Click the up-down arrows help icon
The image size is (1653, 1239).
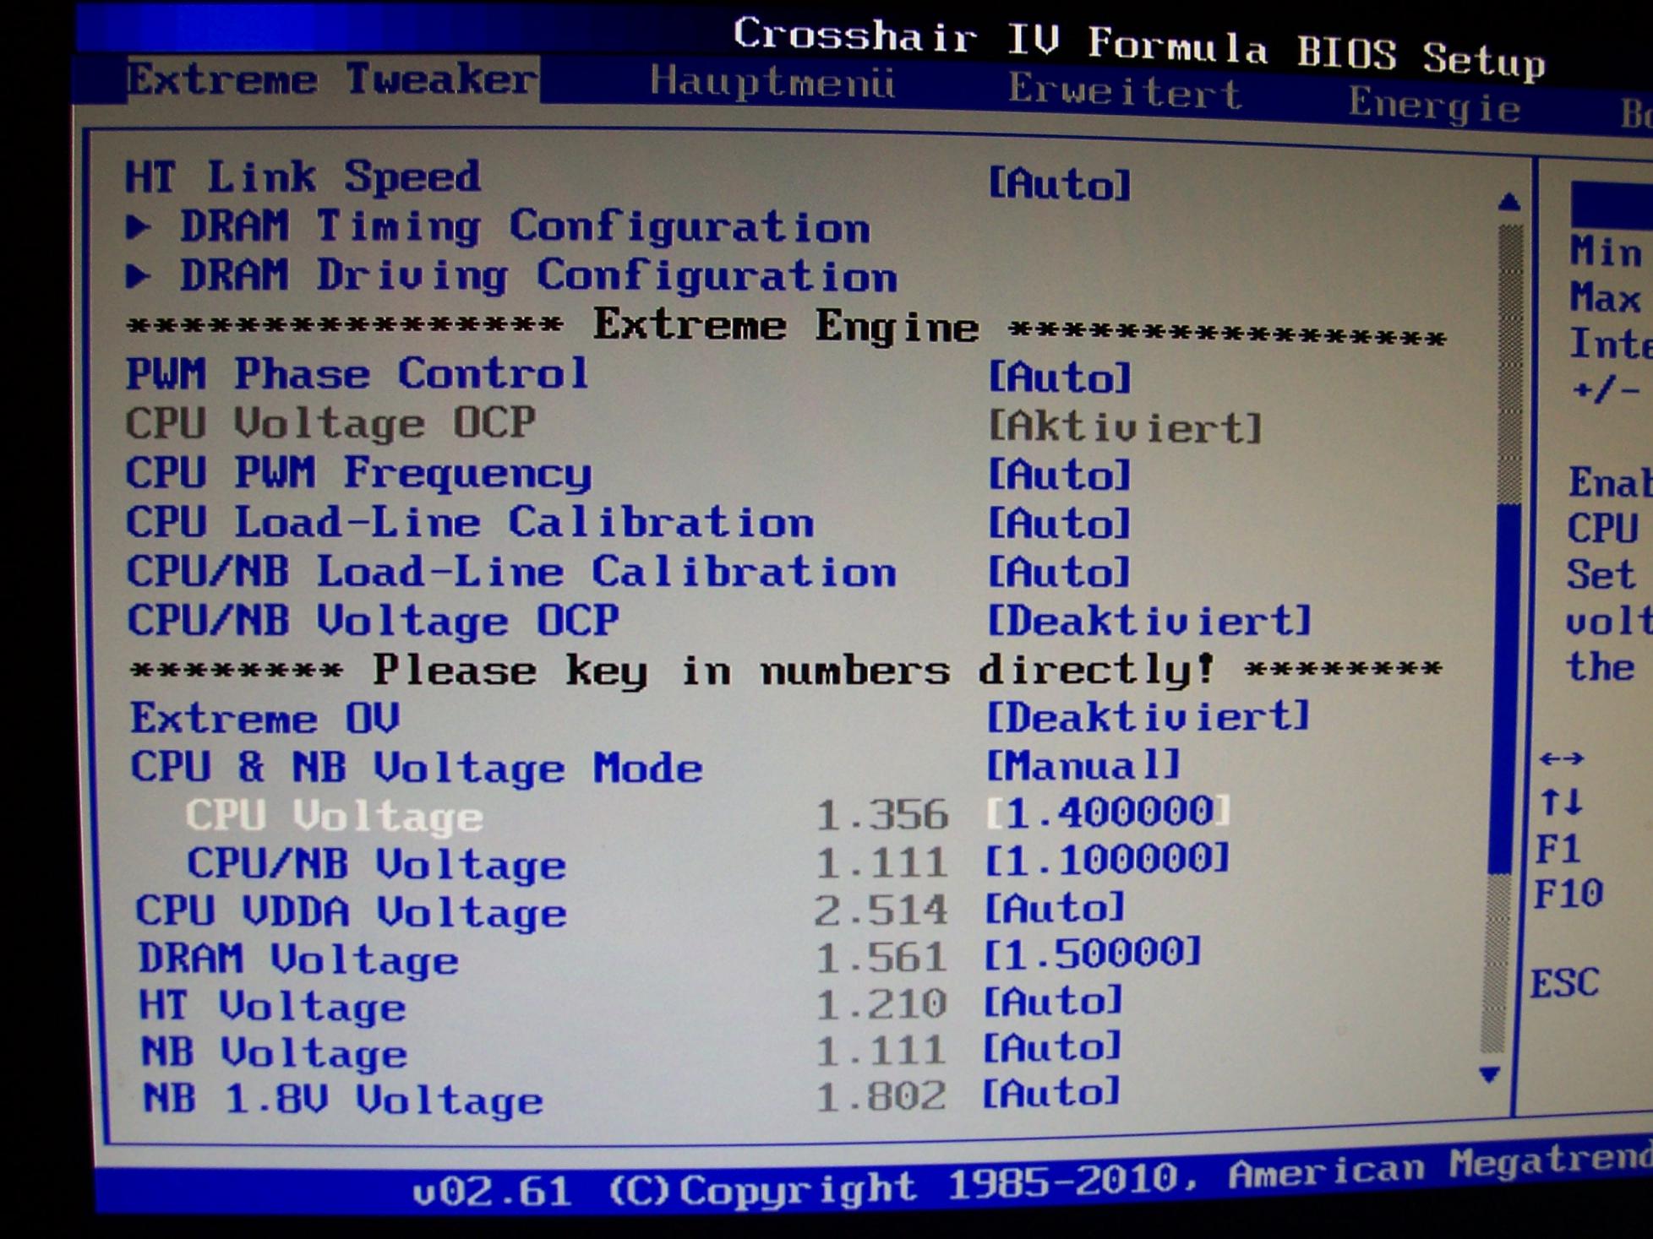(x=1561, y=802)
